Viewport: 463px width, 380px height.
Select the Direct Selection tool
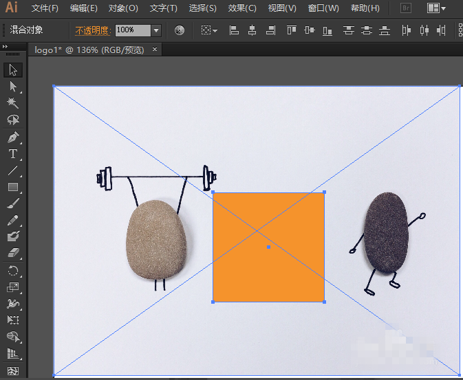tap(12, 86)
